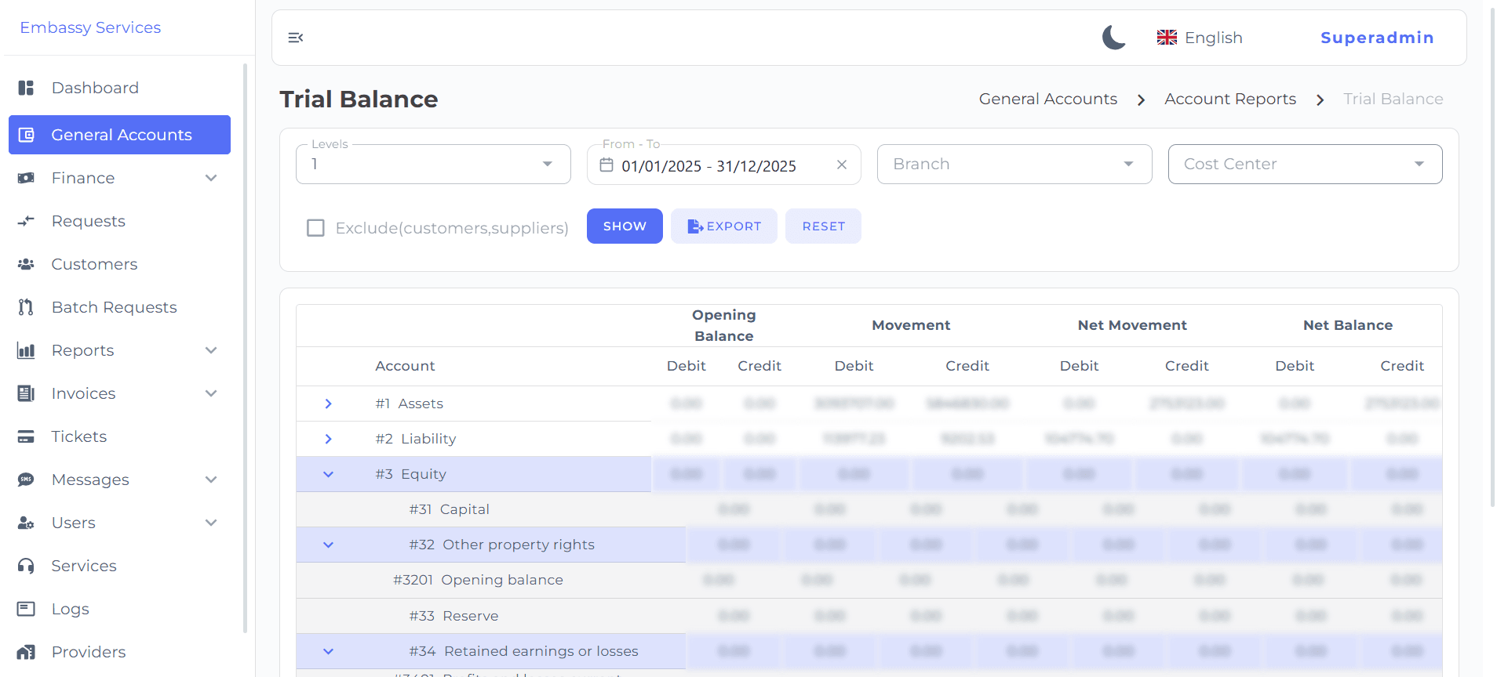Open the Cost Center dropdown
Image resolution: width=1497 pixels, height=677 pixels.
click(1305, 164)
